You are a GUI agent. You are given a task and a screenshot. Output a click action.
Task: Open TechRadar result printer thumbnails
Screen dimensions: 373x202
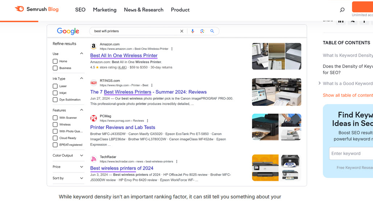pyautogui.click(x=276, y=168)
